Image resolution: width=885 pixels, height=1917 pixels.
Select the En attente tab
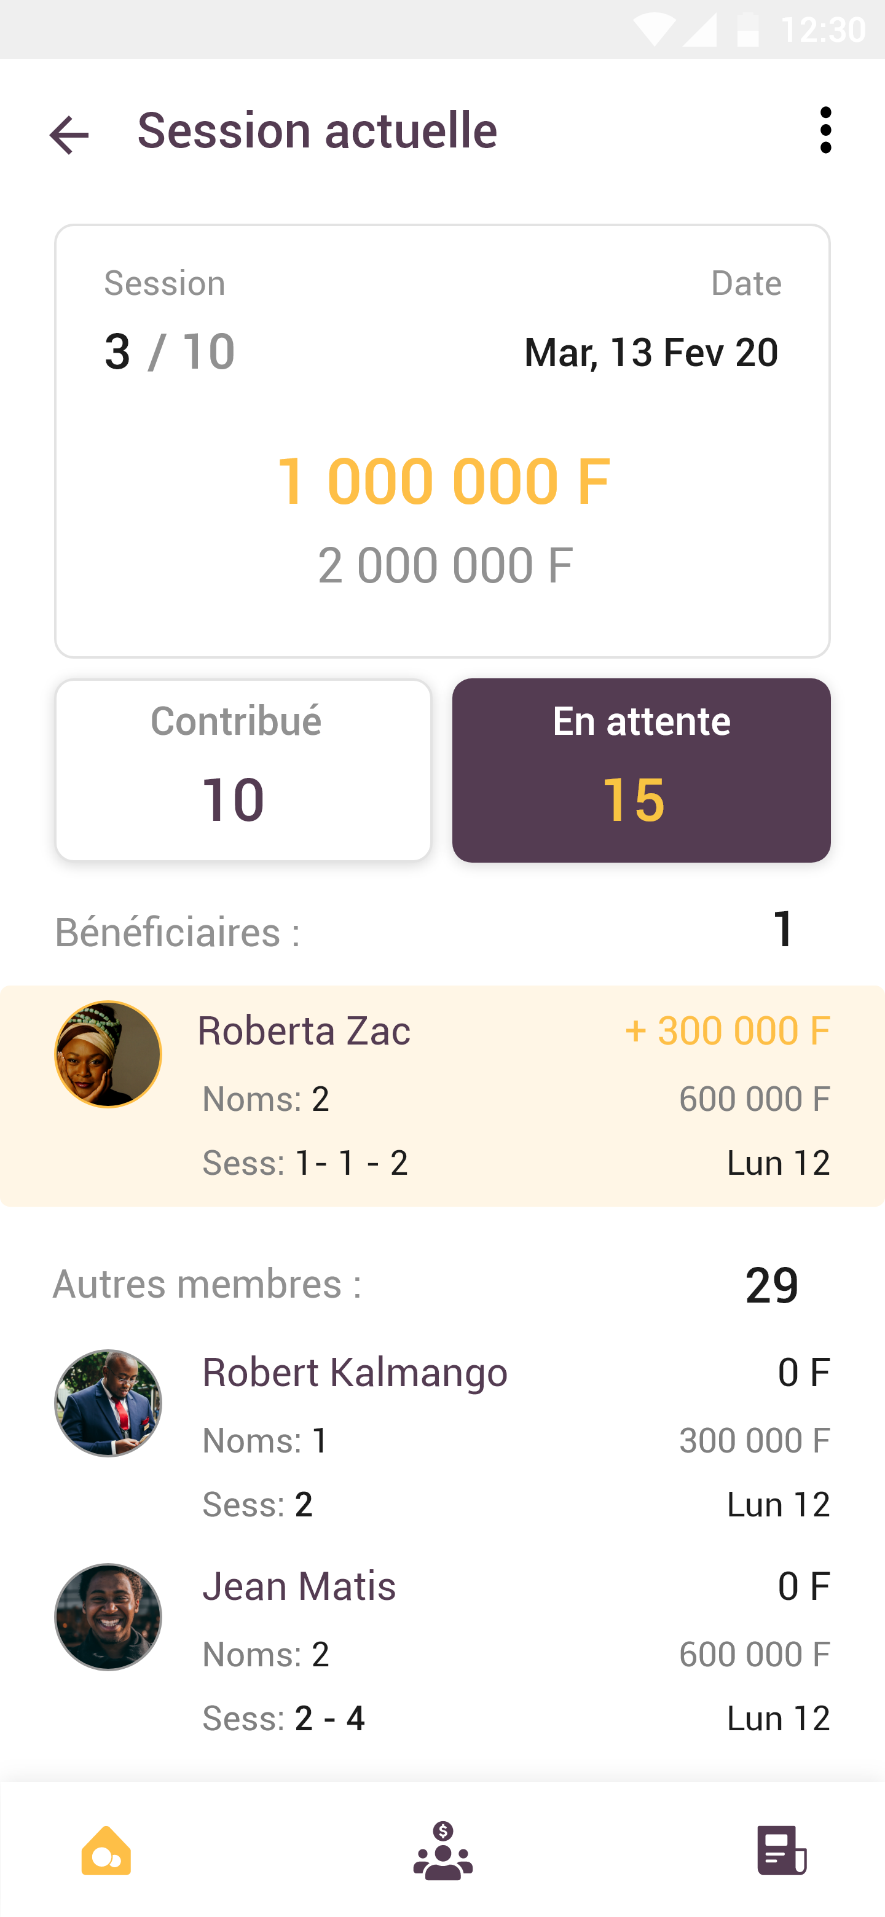coord(641,769)
